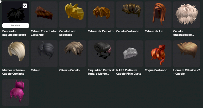
Task: Select the Esquadrão Carniçal Tedd hair with glasses
Action: coord(101,54)
